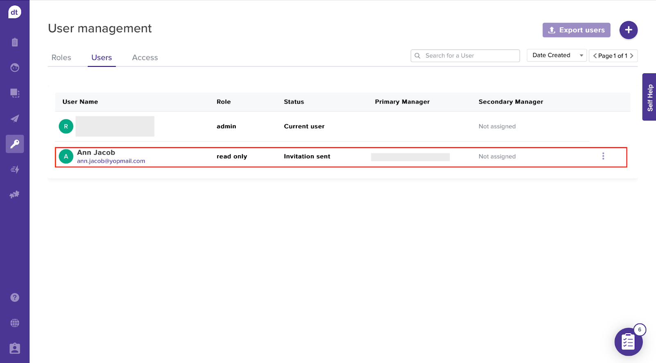Click the paper plane icon in sidebar

pyautogui.click(x=15, y=119)
